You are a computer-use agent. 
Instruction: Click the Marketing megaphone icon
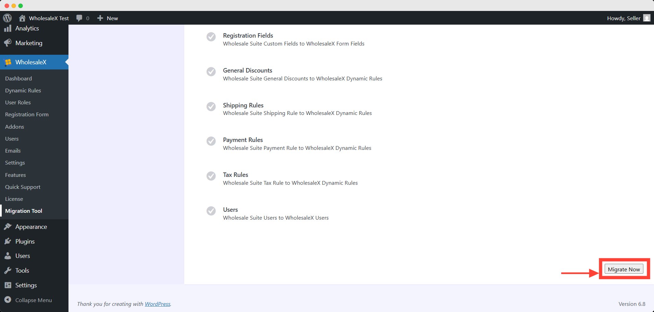pos(8,43)
